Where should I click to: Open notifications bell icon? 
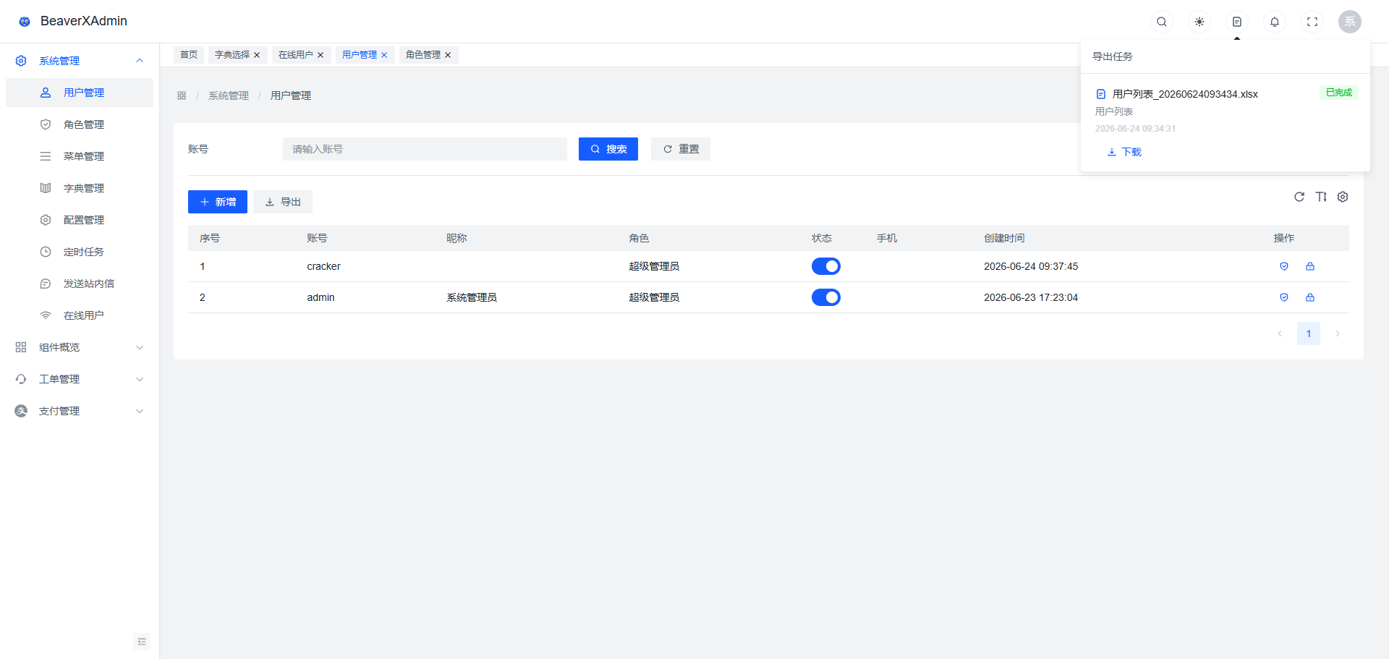coord(1275,22)
